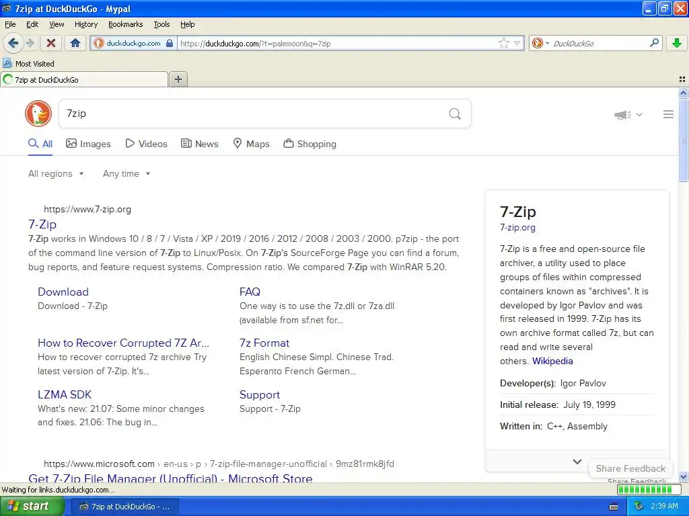Click the vertical scrollbar thumb
Screen dimensions: 689x516
(683, 140)
